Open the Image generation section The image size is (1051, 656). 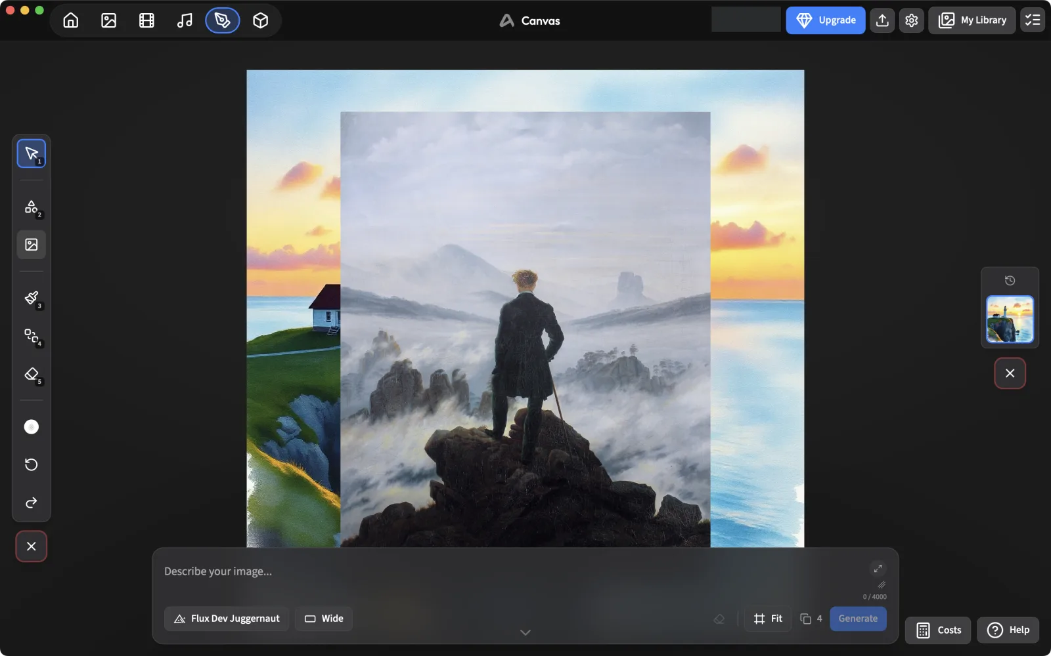coord(109,20)
